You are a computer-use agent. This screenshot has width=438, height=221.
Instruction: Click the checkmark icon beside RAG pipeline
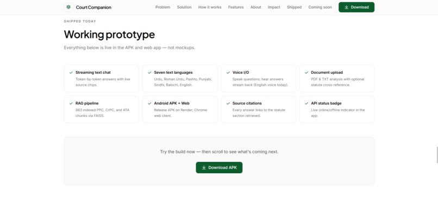click(x=71, y=103)
